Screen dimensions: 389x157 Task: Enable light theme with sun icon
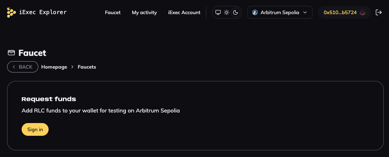[227, 12]
